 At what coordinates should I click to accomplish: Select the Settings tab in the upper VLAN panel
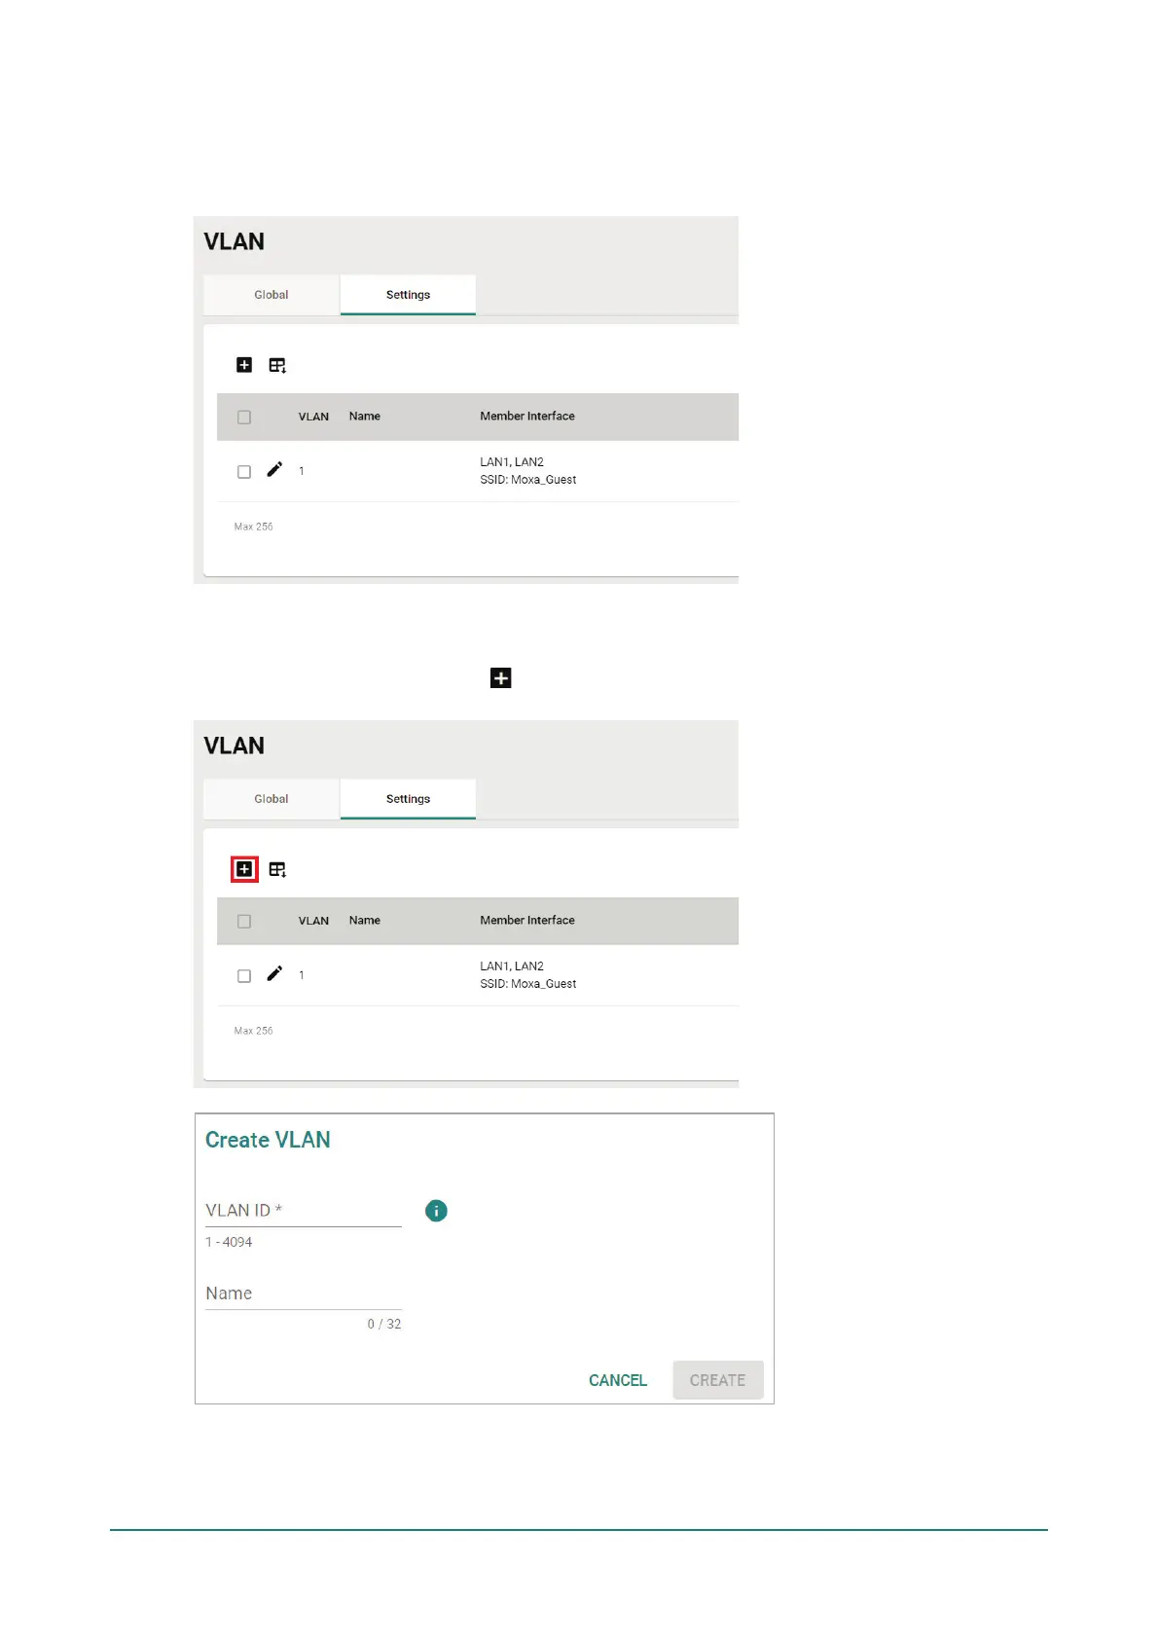(408, 295)
